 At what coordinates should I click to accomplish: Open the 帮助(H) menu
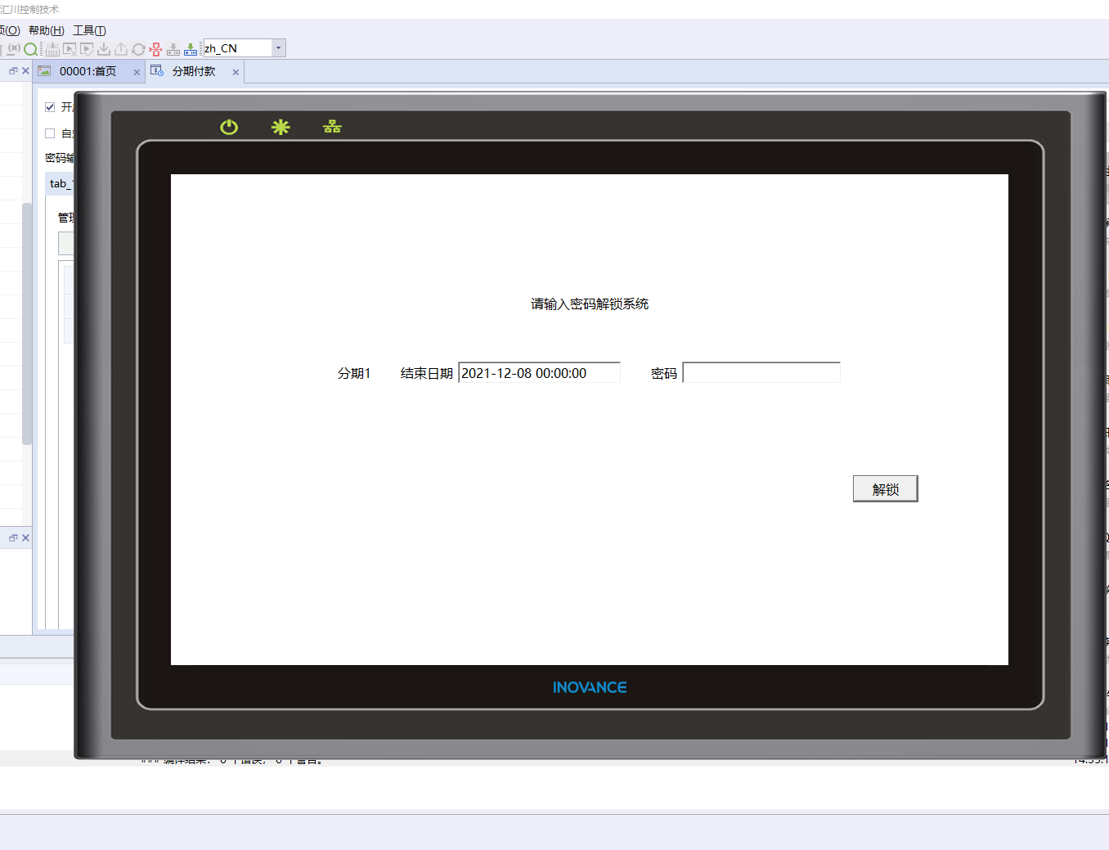point(46,30)
